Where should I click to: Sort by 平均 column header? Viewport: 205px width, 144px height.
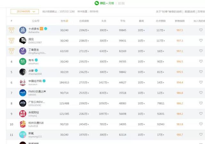[123, 21]
